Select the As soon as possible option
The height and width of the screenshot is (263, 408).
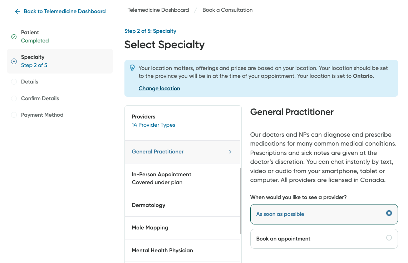tap(324, 214)
